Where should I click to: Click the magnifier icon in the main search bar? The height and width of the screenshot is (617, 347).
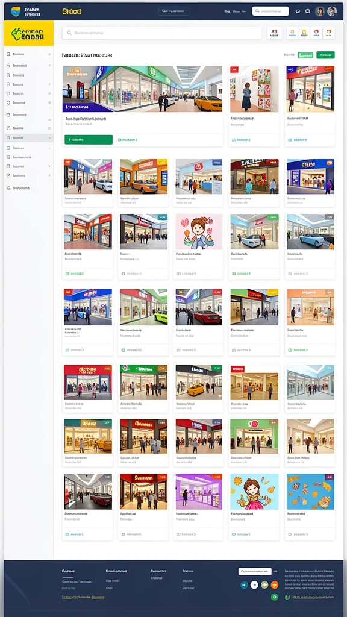69,33
